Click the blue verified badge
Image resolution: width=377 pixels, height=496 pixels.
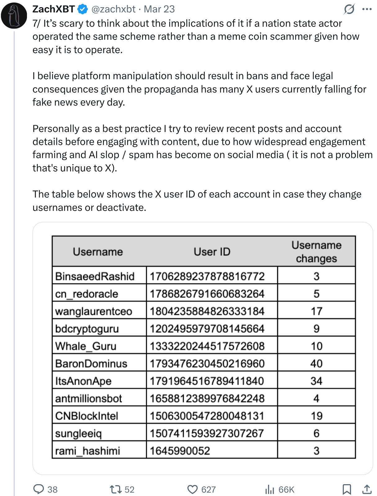(83, 9)
